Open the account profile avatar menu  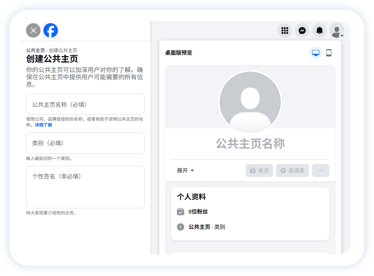point(337,31)
